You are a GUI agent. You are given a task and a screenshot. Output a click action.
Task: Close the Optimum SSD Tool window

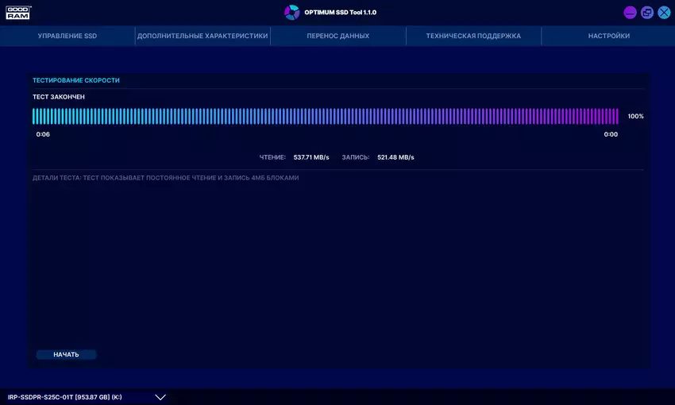(664, 13)
